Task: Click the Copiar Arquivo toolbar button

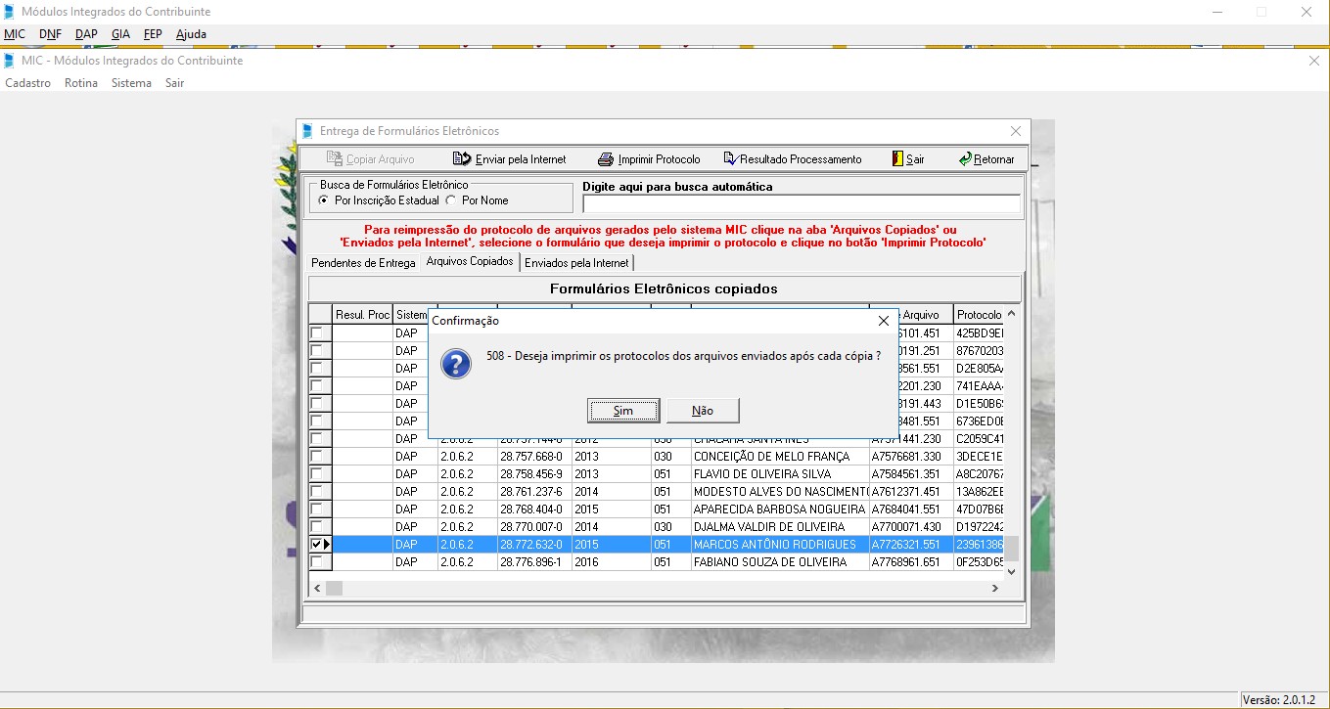Action: click(370, 159)
